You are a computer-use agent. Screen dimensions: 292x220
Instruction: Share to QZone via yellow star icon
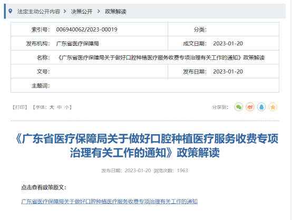click(272, 107)
